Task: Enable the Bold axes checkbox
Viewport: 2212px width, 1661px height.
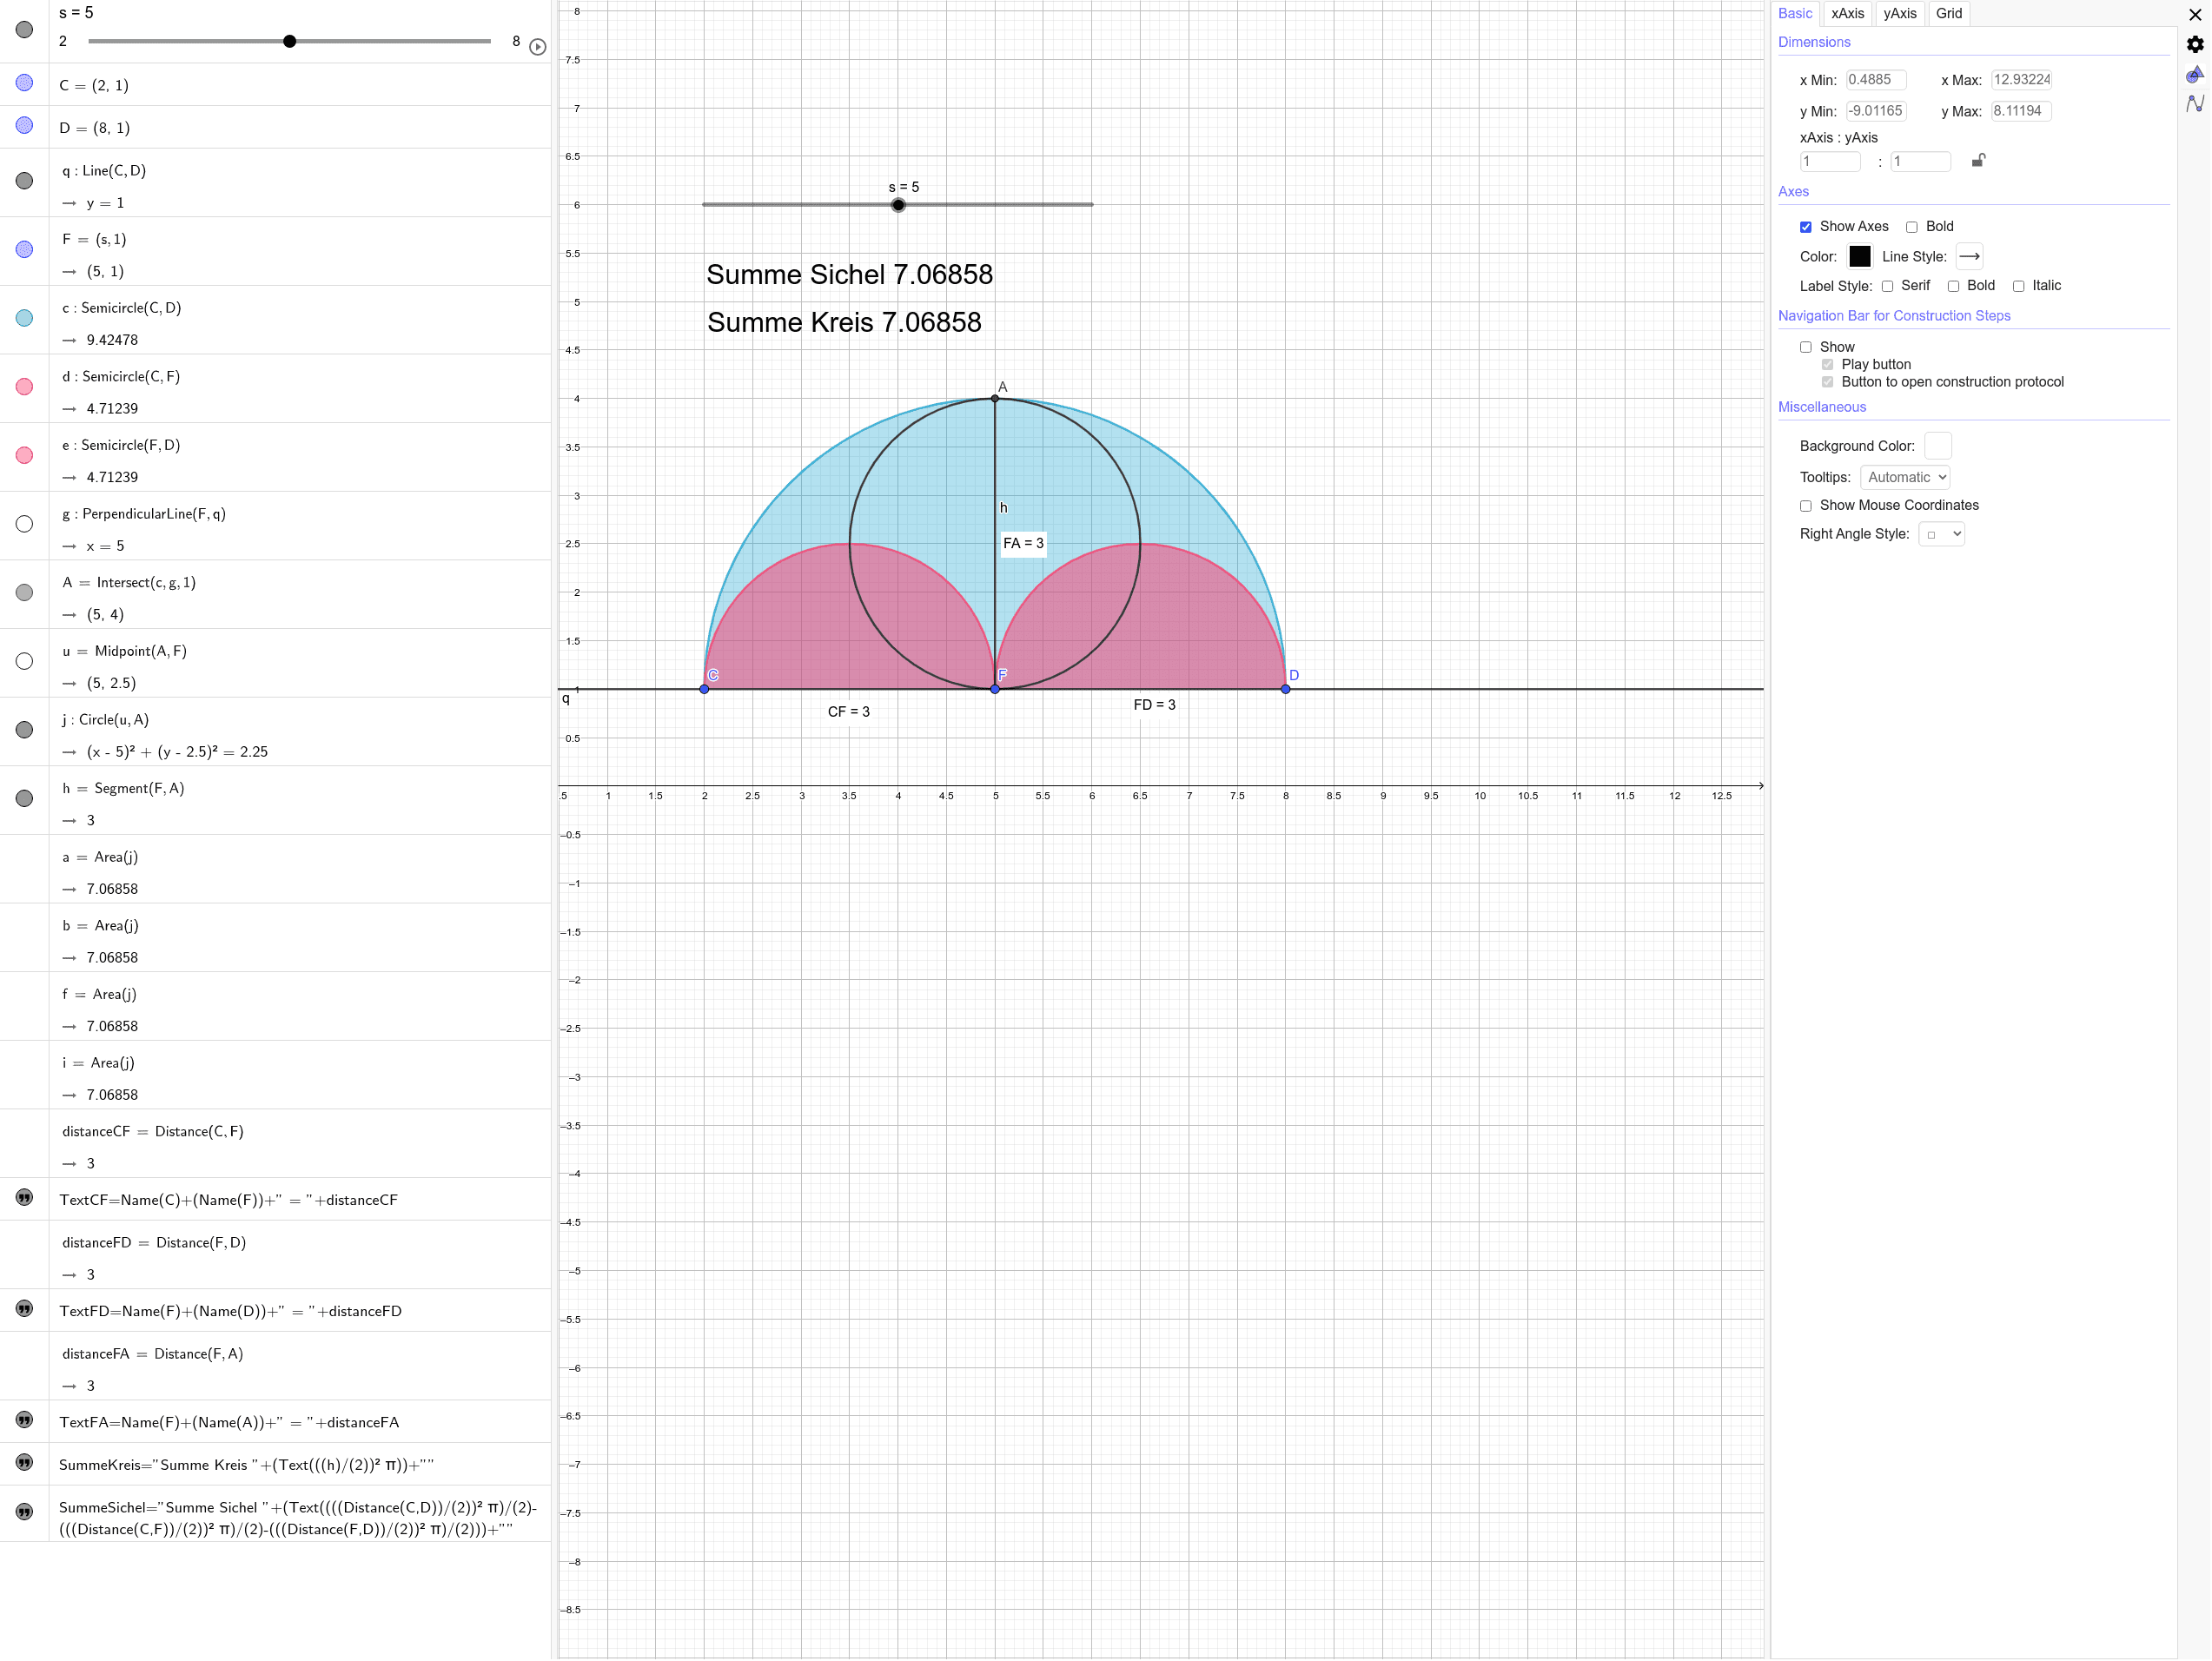Action: [1911, 227]
